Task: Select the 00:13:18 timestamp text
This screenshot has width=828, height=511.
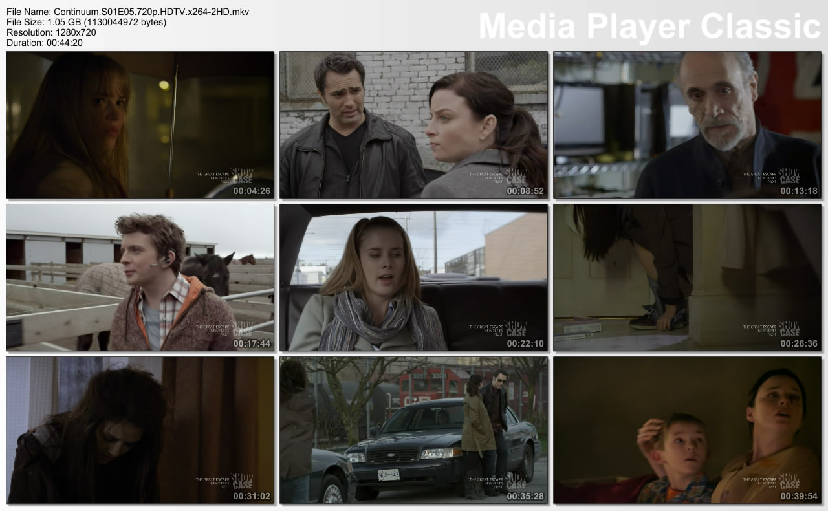Action: tap(799, 191)
